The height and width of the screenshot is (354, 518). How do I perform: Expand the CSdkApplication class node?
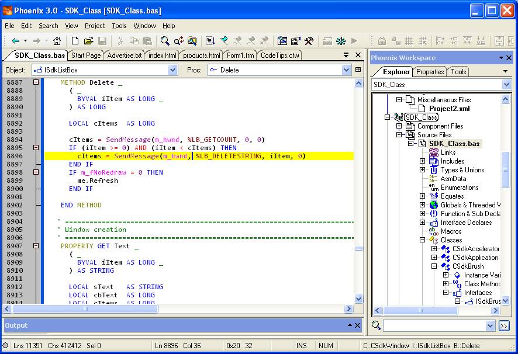click(434, 257)
